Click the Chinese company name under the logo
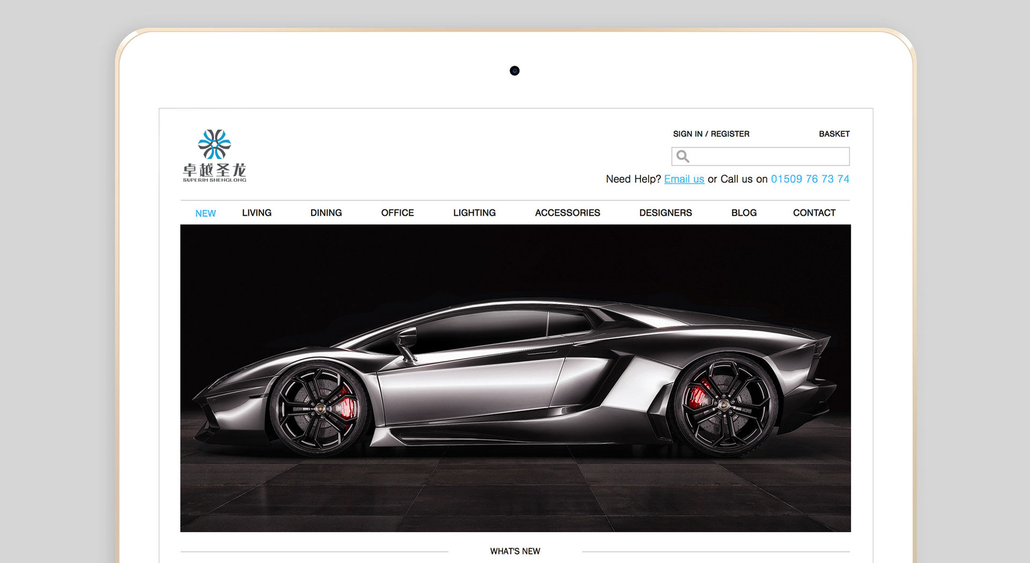Image resolution: width=1030 pixels, height=563 pixels. pyautogui.click(x=214, y=170)
